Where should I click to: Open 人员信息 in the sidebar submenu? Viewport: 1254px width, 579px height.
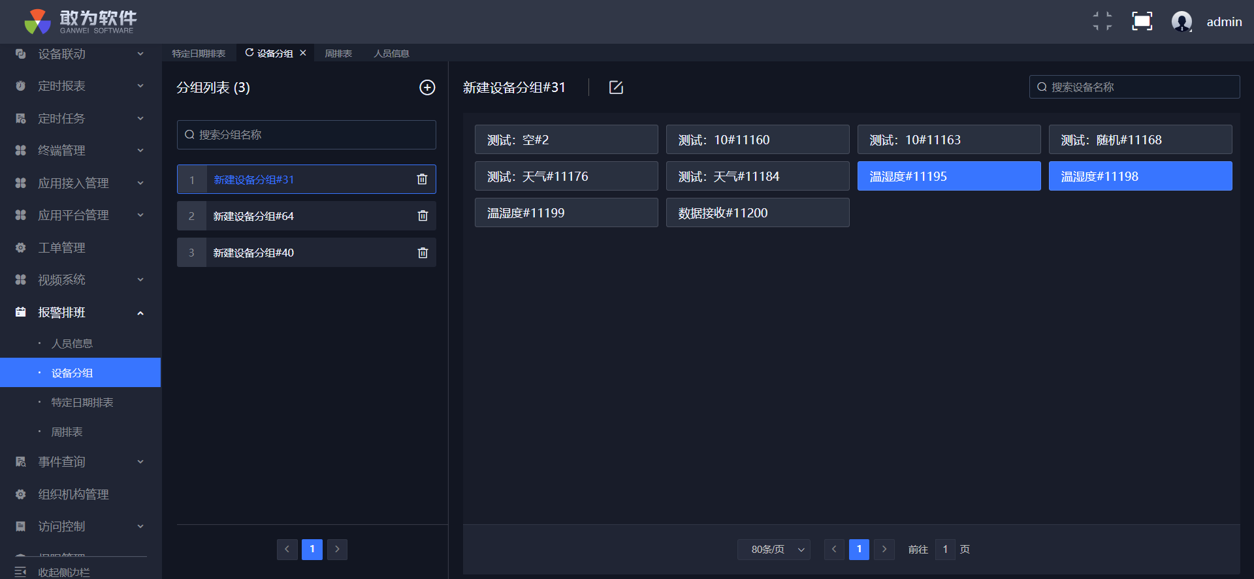pyautogui.click(x=72, y=343)
